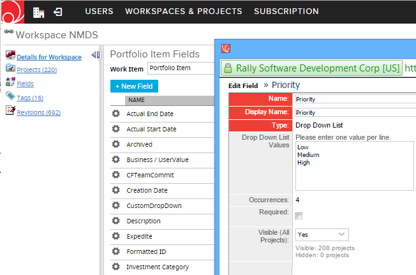Open the Details for Workspace link
416x275 pixels.
click(x=49, y=57)
